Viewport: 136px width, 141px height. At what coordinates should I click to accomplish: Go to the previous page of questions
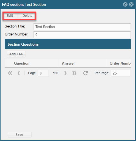click(19, 73)
